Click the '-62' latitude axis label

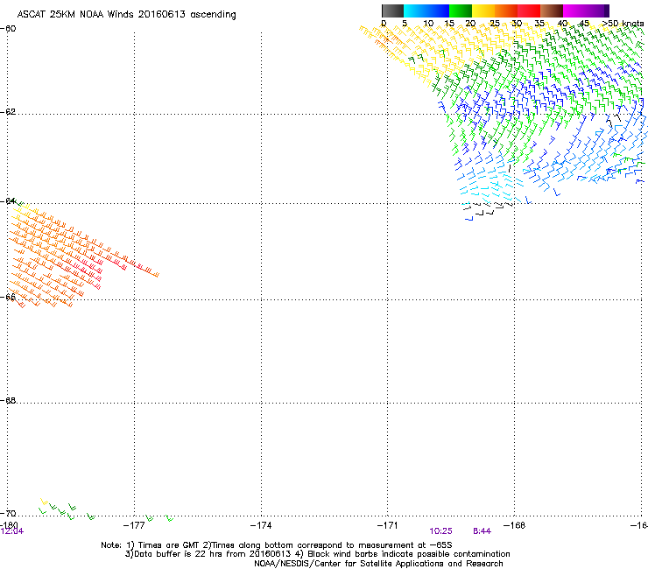click(8, 112)
